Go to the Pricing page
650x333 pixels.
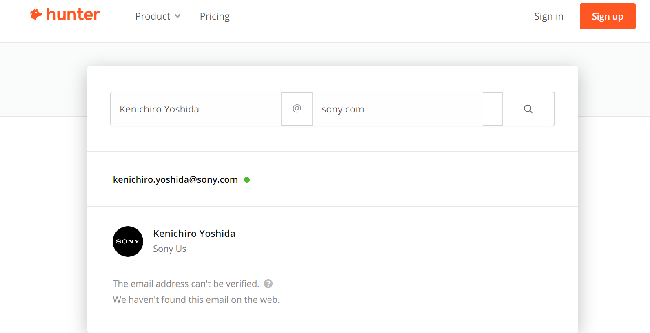pos(215,16)
